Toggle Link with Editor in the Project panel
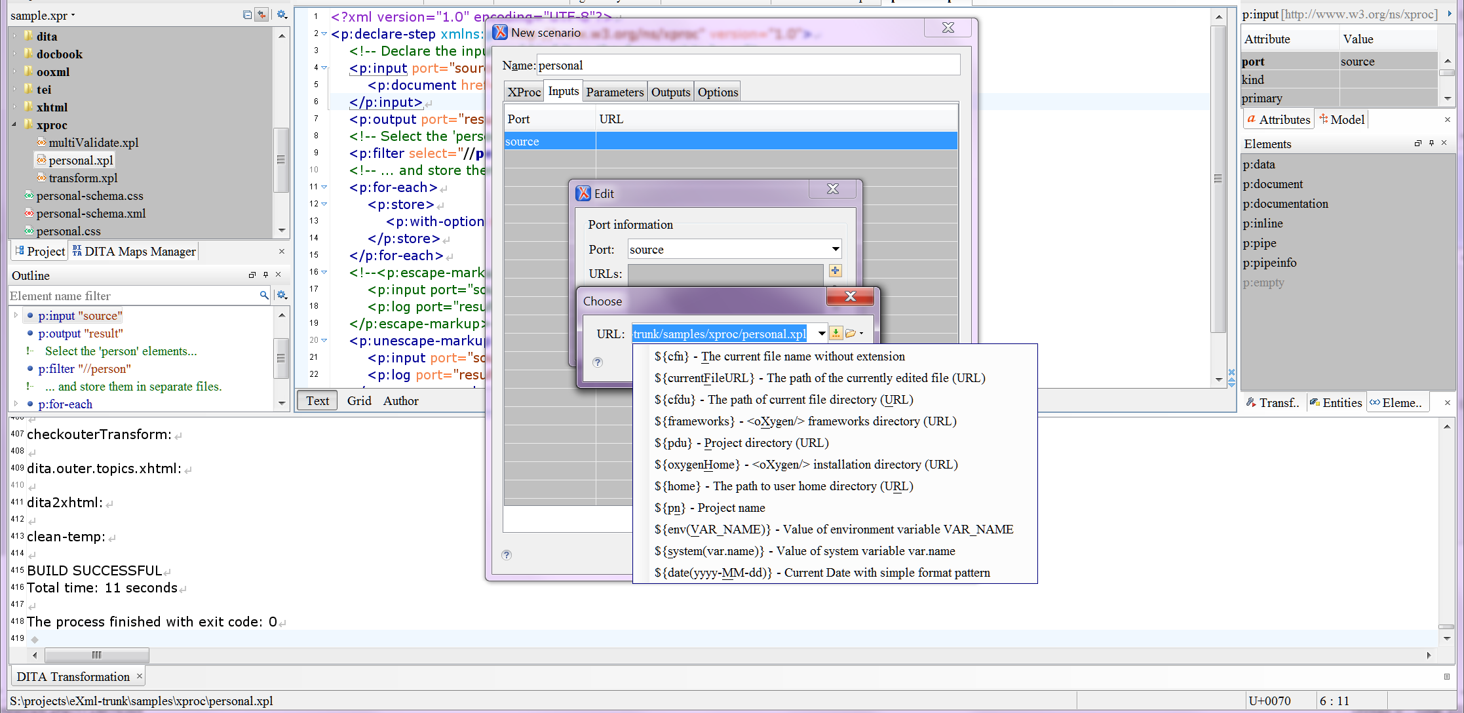 pos(262,14)
